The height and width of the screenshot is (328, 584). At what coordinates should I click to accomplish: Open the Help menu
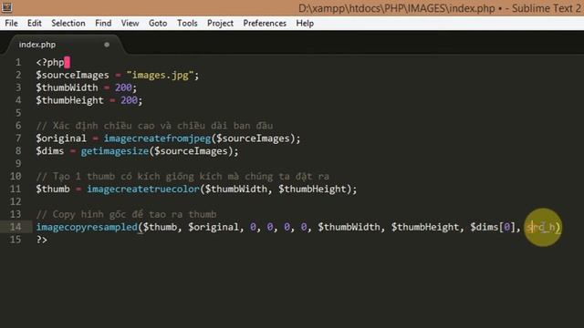(x=305, y=23)
